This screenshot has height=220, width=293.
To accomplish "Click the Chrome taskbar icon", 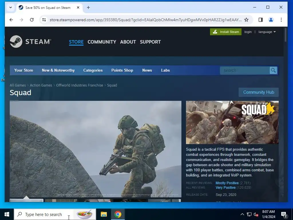I will pos(118,214).
